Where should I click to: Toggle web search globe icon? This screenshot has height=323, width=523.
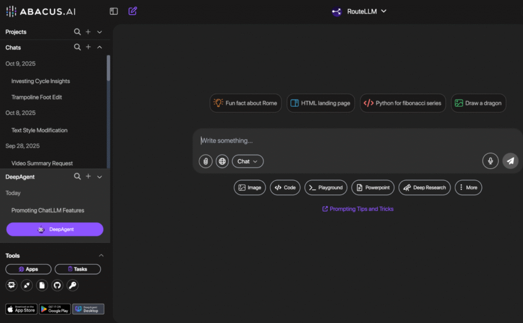(x=222, y=161)
